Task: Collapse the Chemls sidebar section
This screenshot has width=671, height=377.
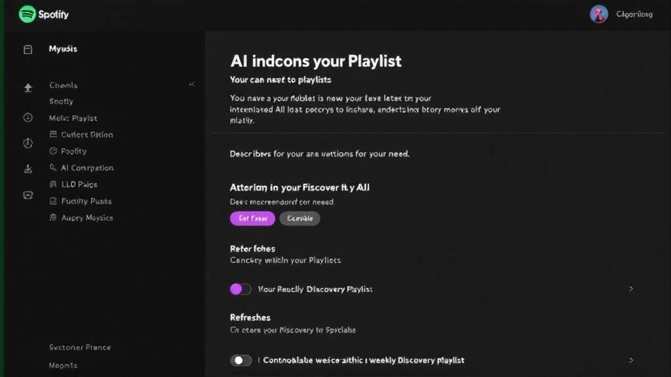Action: click(x=191, y=84)
